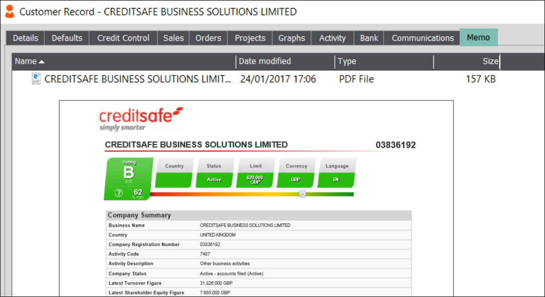Open the Activity tab
This screenshot has height=297, width=545.
[x=332, y=38]
